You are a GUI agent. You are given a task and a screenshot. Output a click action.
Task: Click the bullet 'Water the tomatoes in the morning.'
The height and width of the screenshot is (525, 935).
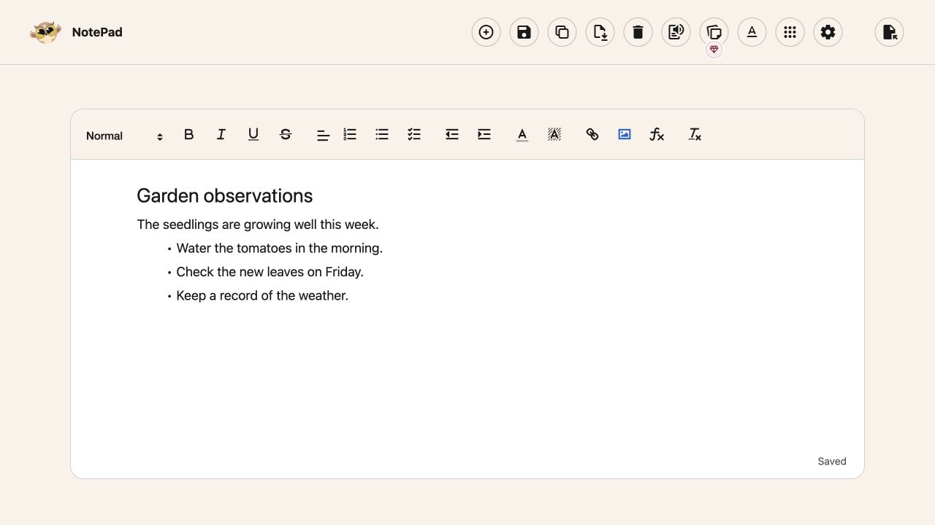click(x=279, y=249)
